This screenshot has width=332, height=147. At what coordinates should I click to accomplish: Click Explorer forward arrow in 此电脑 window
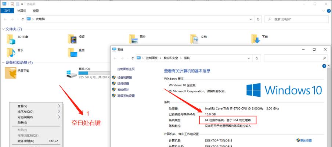click(12, 19)
